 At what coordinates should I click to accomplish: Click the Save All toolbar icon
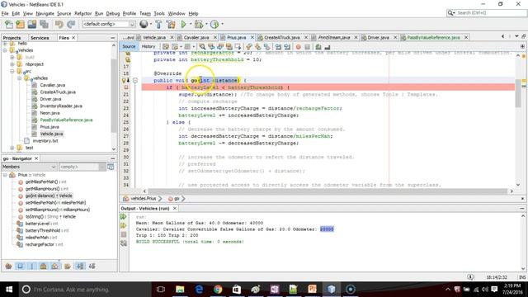click(x=44, y=24)
